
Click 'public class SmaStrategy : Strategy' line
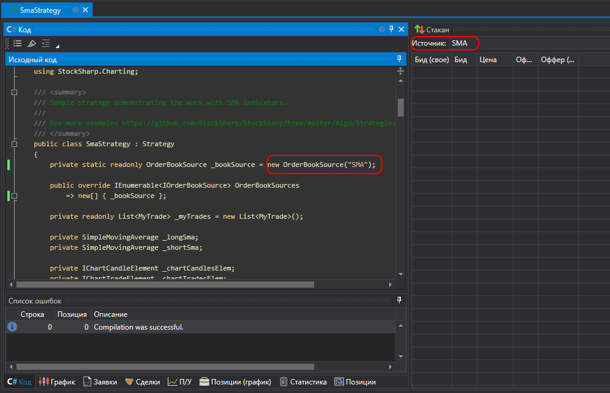tap(104, 144)
